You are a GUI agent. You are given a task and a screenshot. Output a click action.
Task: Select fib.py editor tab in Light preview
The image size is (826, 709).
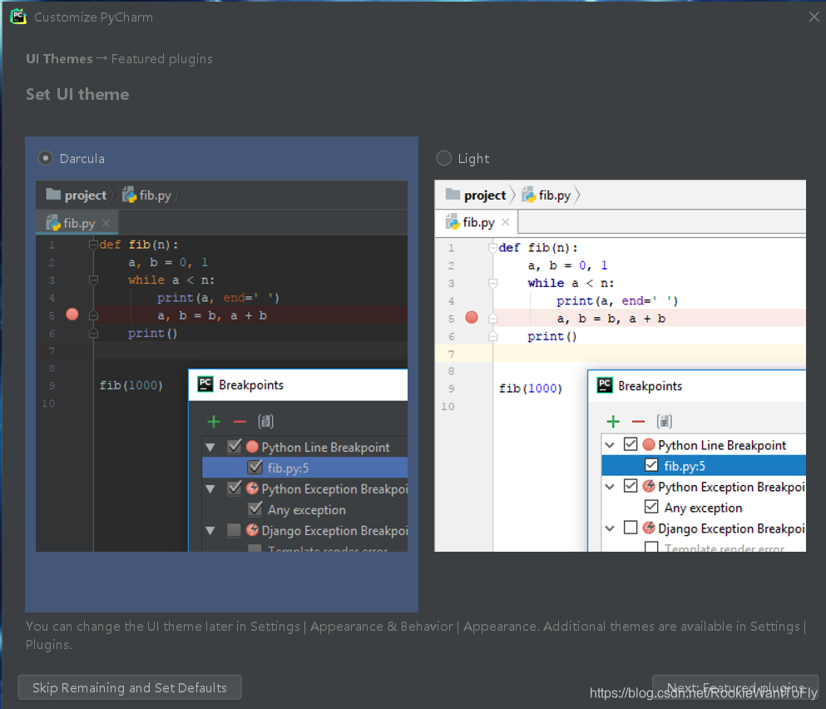(477, 222)
